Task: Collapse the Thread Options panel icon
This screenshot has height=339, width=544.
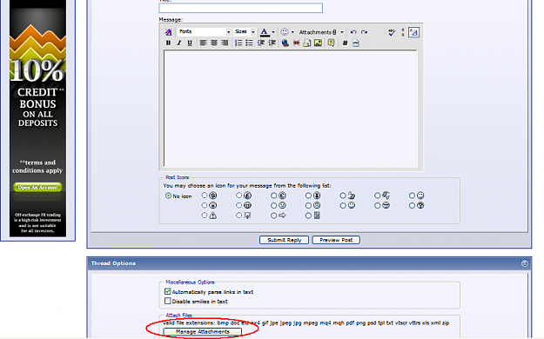Action: 525,263
